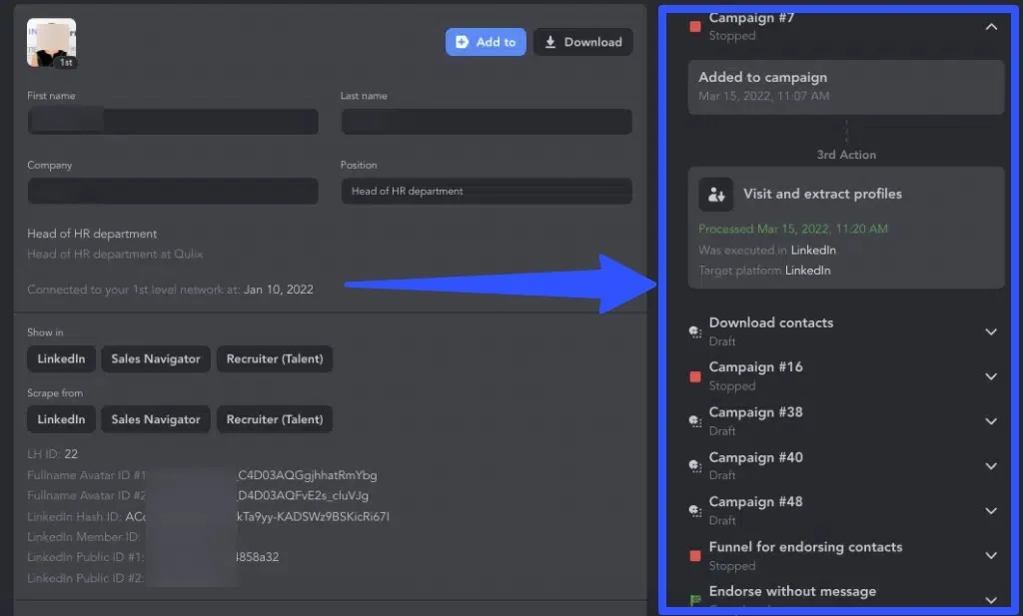This screenshot has height=616, width=1023.
Task: Click the Visit and extract profiles icon
Action: 715,195
